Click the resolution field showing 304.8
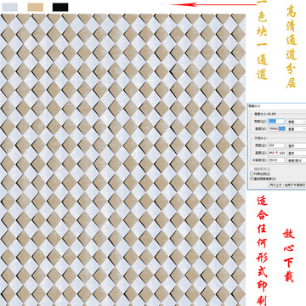 click(x=276, y=160)
